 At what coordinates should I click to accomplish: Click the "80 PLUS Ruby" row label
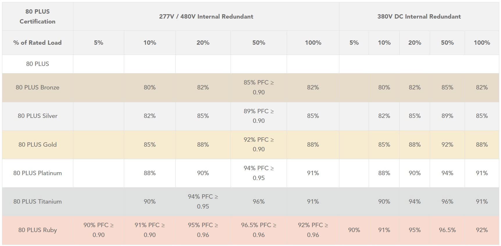(38, 230)
